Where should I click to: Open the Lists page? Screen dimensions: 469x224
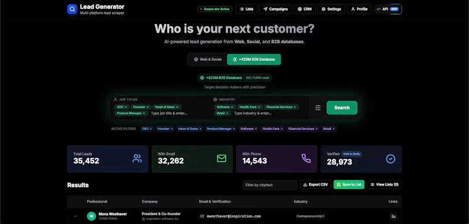(246, 9)
